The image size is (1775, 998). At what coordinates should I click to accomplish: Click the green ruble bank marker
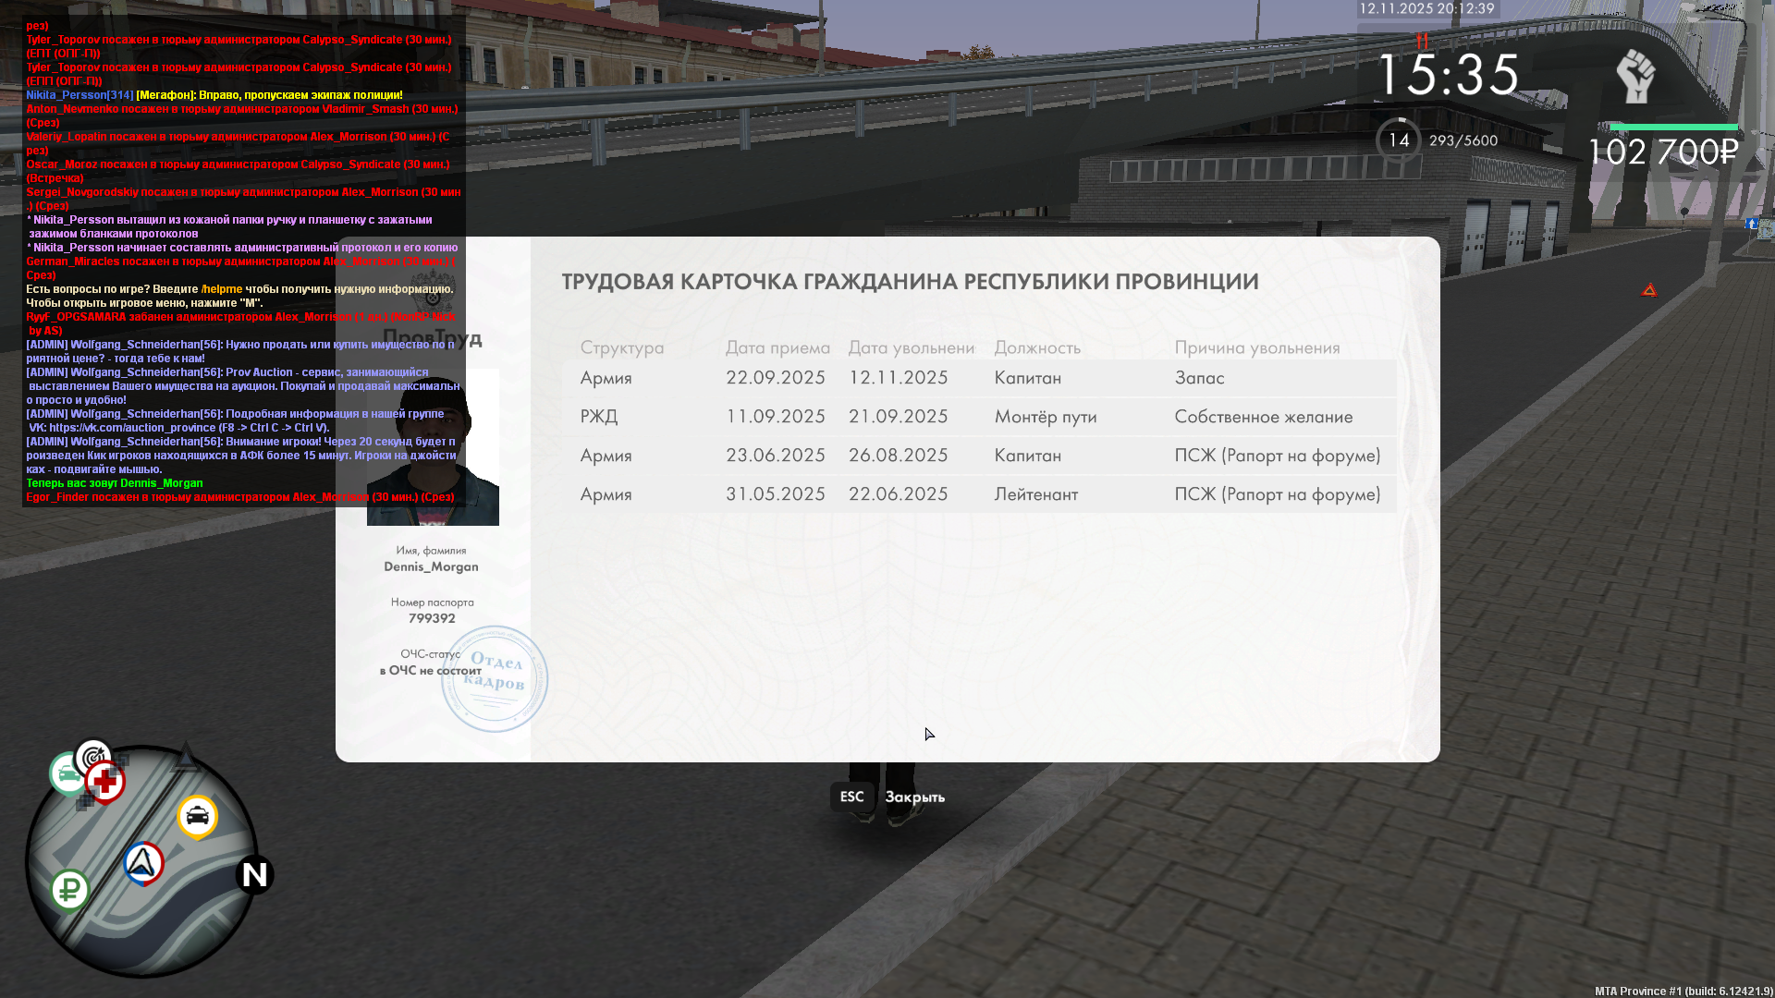(x=69, y=890)
